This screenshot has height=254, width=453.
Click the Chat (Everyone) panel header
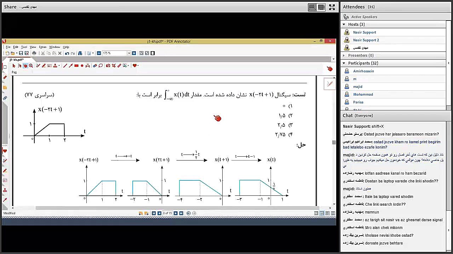396,115
